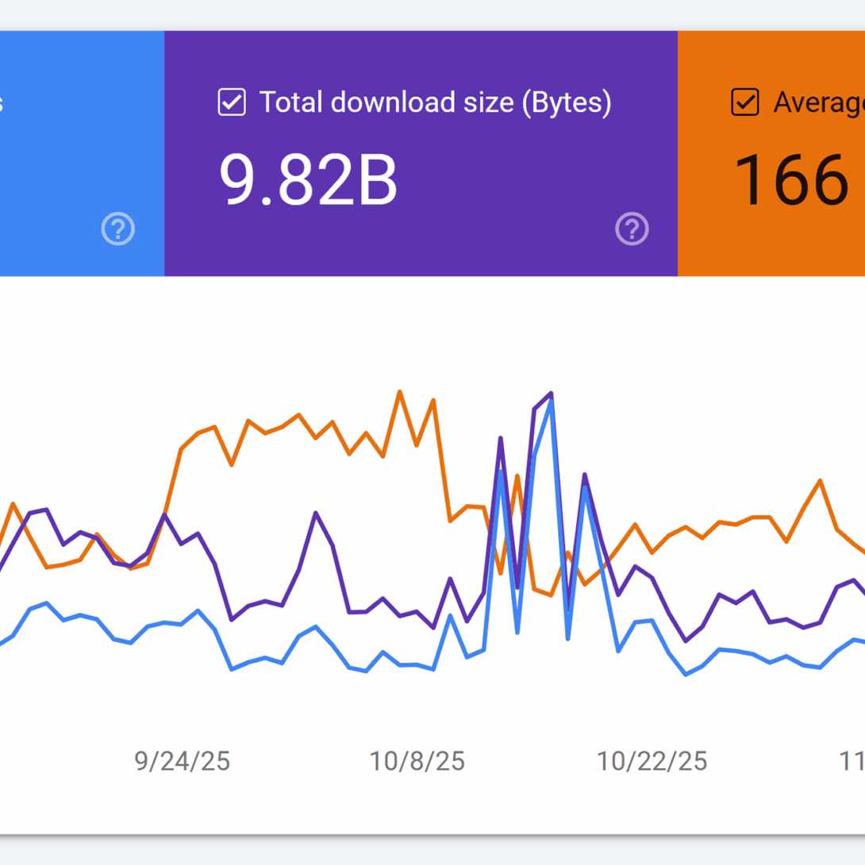The height and width of the screenshot is (865, 865).
Task: Click purple line's bump between 9/24 and 10/8
Action: click(316, 513)
